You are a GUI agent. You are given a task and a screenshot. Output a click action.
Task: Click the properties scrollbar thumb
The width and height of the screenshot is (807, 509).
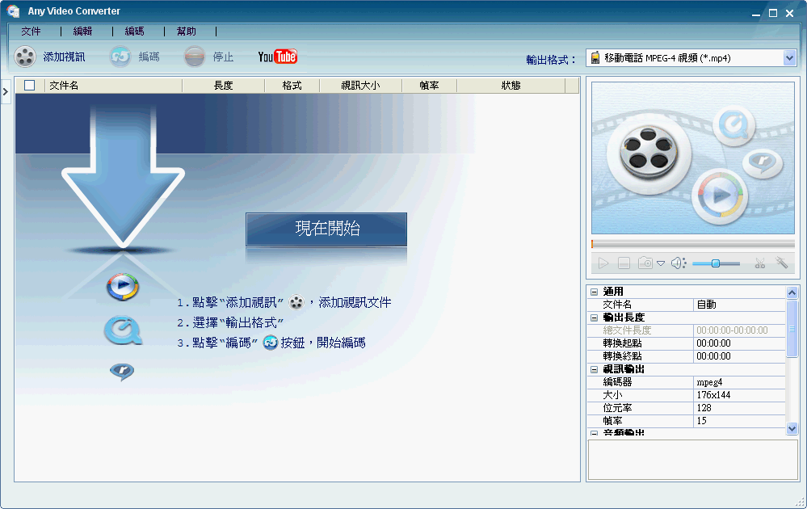pos(792,329)
